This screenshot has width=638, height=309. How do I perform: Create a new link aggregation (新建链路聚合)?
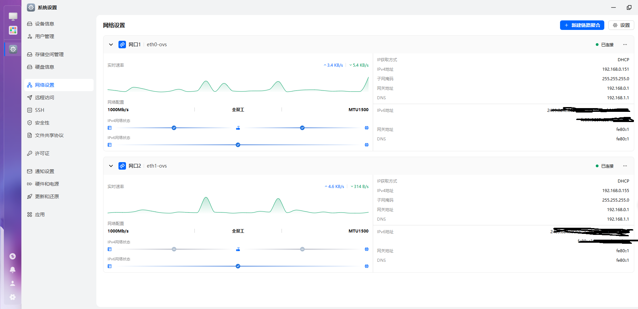(x=582, y=25)
